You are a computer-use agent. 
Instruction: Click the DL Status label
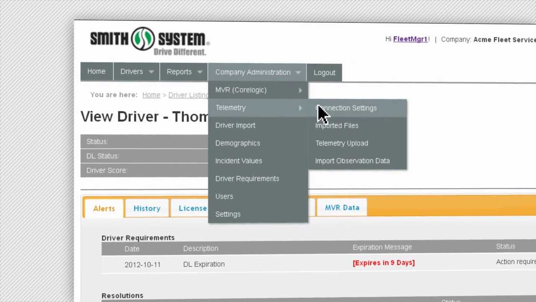pos(103,156)
